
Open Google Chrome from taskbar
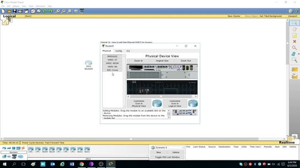[82, 164]
